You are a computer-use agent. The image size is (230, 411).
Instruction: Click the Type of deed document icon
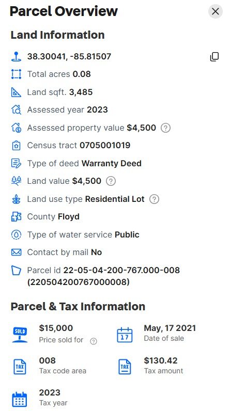point(16,163)
